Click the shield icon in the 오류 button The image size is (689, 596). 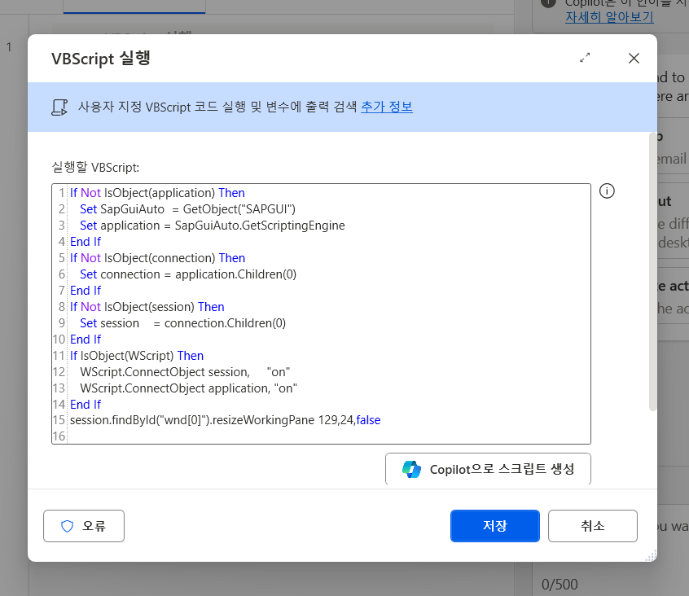(67, 526)
